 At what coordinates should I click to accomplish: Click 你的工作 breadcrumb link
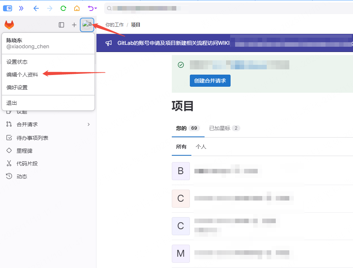[x=115, y=25]
